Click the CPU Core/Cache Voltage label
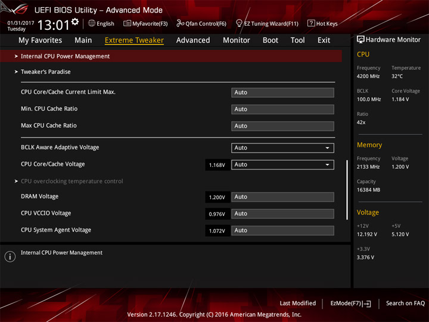429x322 pixels. coord(53,164)
